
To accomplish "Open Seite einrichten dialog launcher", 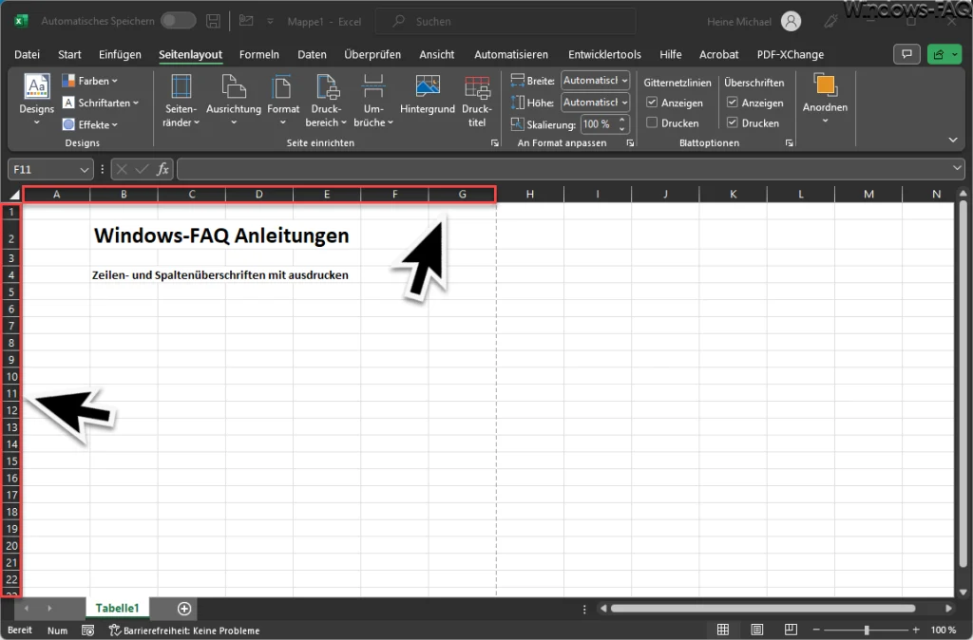I will pos(494,143).
